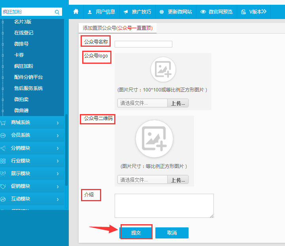Click the 介绍 textarea resize handle
Image resolution: width=285 pixels, height=246 pixels.
pyautogui.click(x=212, y=216)
